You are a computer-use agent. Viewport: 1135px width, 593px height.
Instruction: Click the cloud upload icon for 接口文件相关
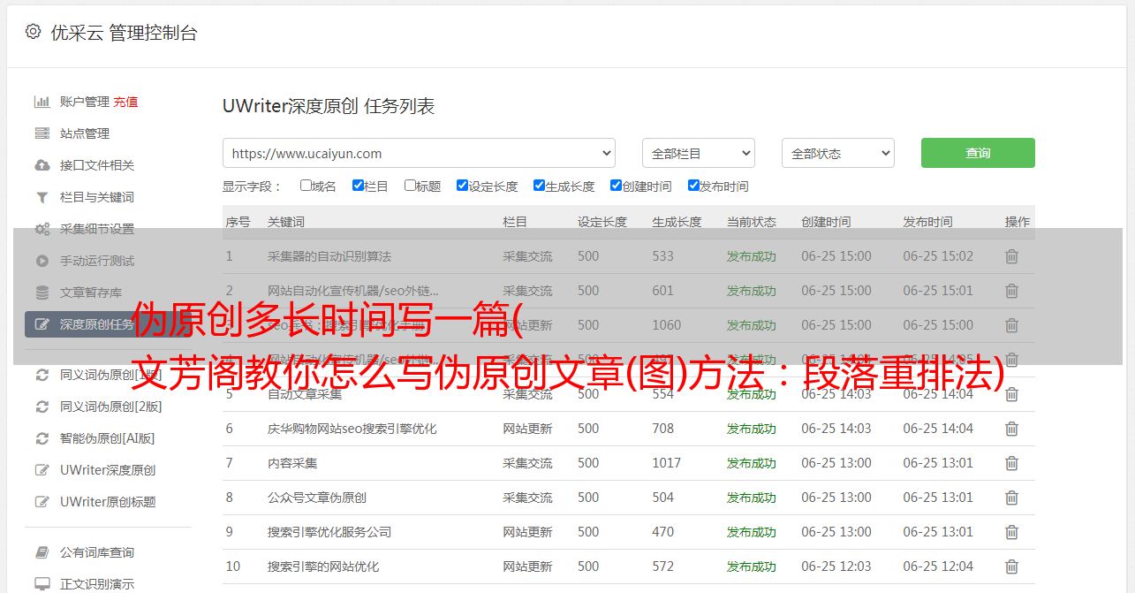tap(42, 165)
